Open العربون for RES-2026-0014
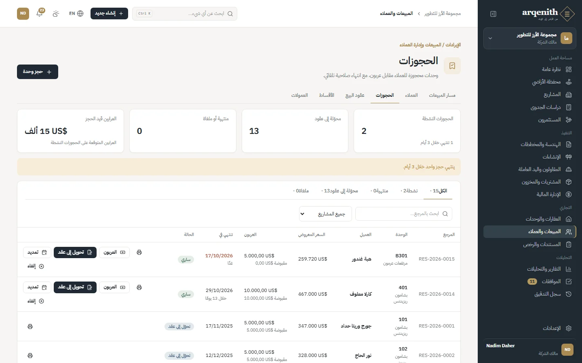This screenshot has width=582, height=363. coord(114,287)
